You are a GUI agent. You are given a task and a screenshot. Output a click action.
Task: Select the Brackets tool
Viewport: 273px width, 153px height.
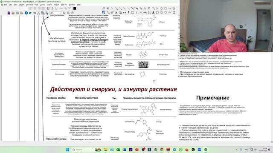coord(137,12)
